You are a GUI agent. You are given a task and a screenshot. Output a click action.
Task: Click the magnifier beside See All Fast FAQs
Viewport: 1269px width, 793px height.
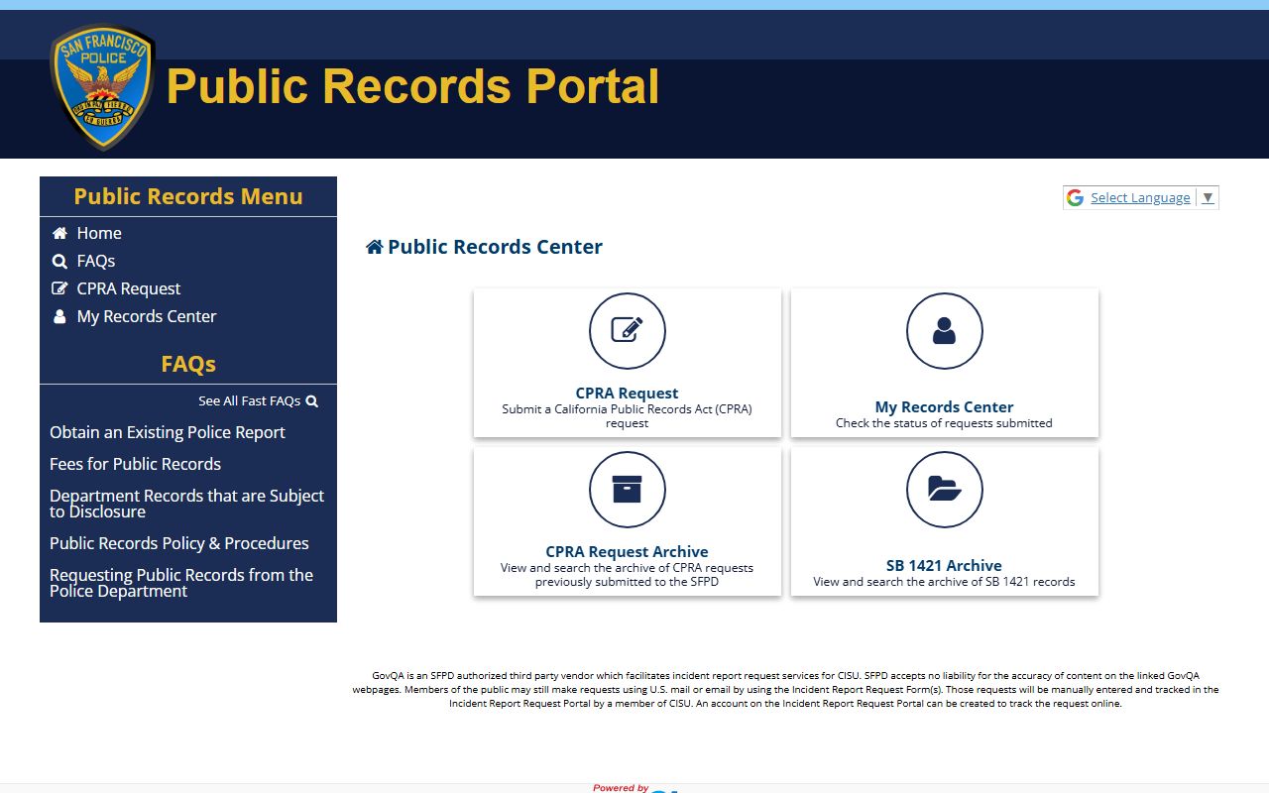pos(312,401)
